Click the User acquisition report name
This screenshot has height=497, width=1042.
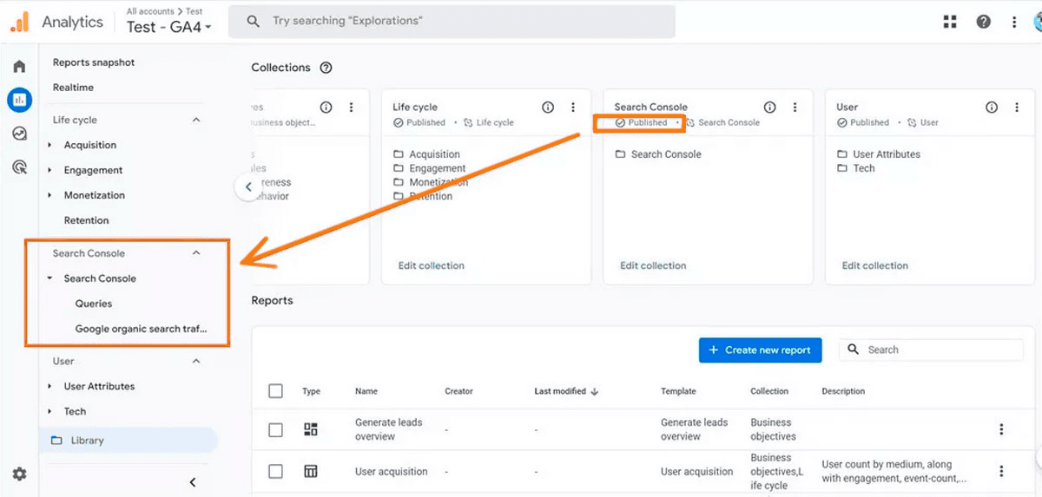392,472
